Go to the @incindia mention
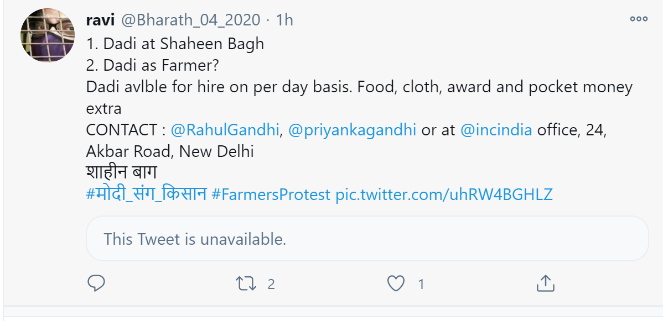Viewport: 663px width, 321px height. [496, 130]
